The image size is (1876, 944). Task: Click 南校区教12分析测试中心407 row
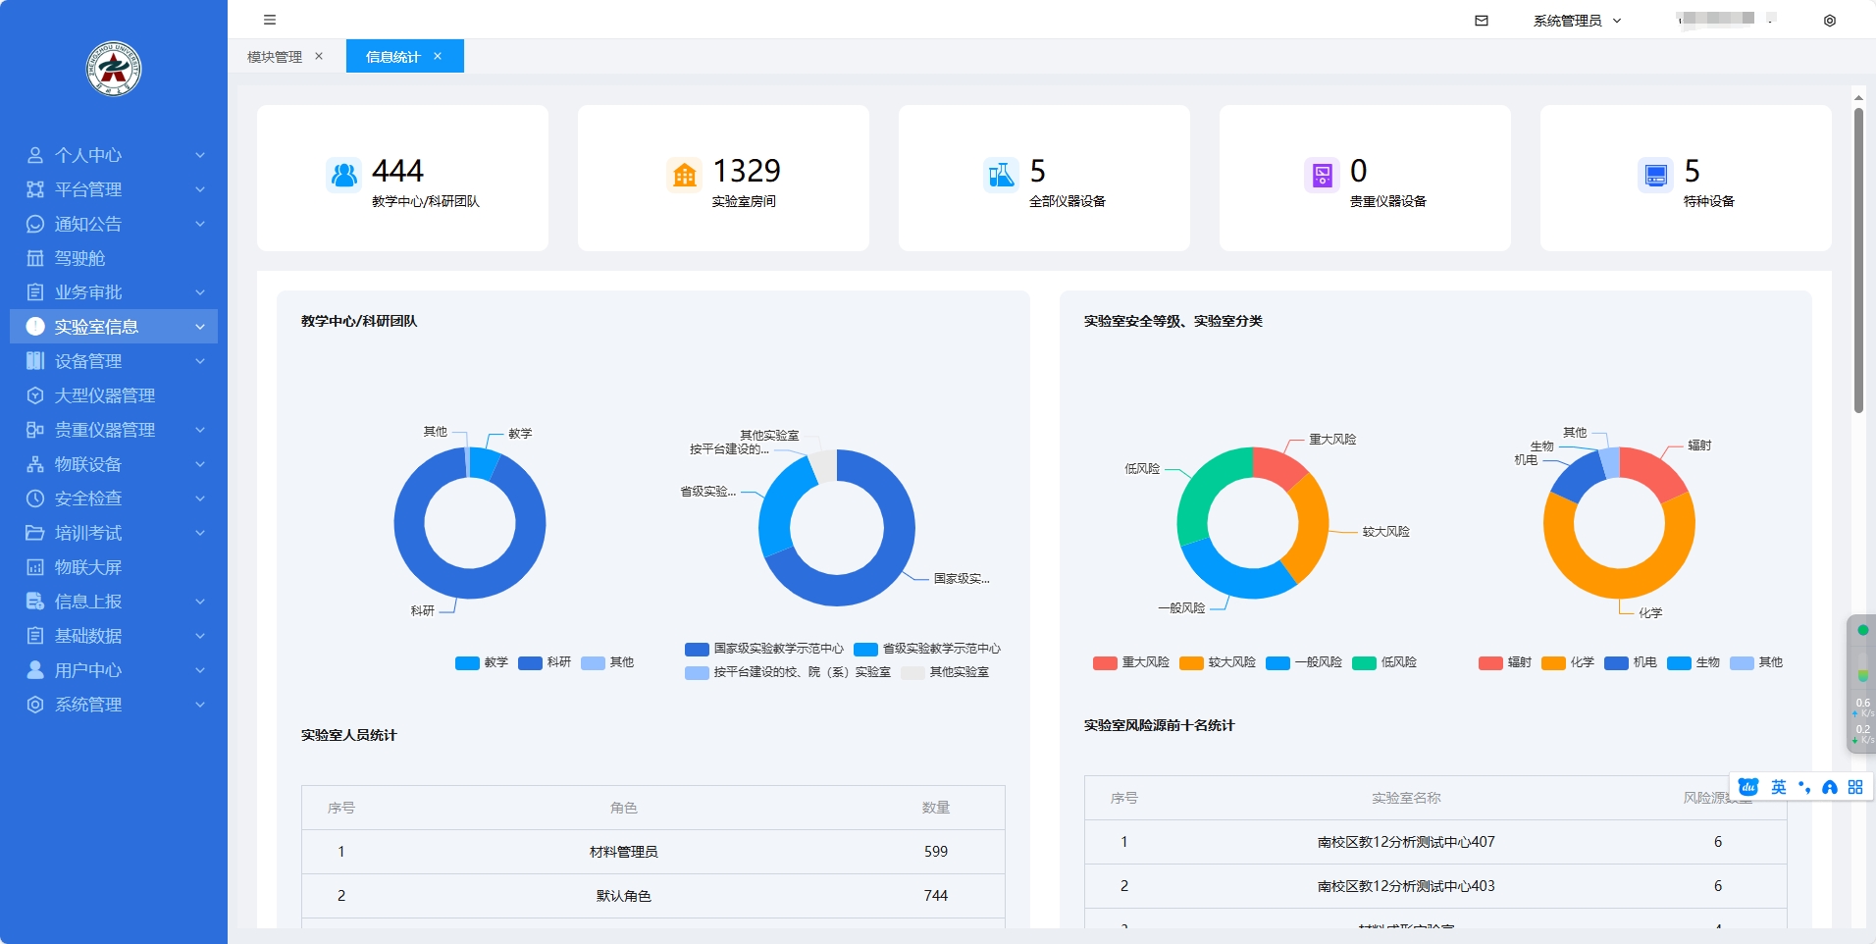(x=1435, y=842)
